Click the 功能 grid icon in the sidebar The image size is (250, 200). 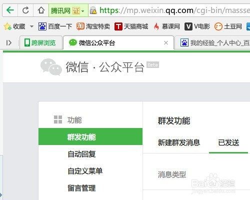[58, 119]
